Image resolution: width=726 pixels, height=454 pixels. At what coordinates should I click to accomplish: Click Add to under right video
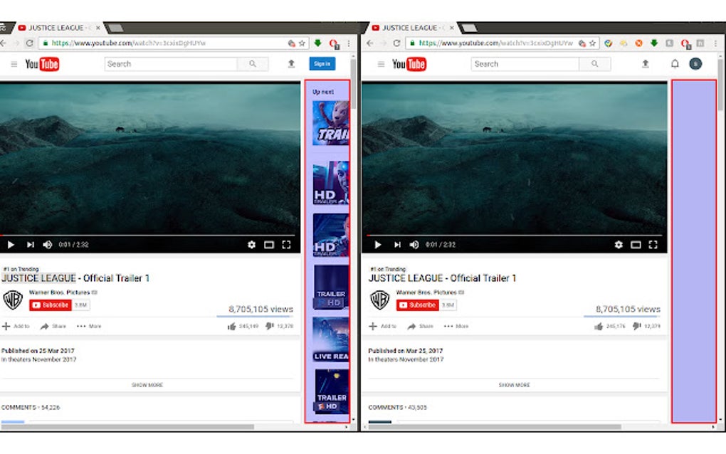tap(383, 327)
